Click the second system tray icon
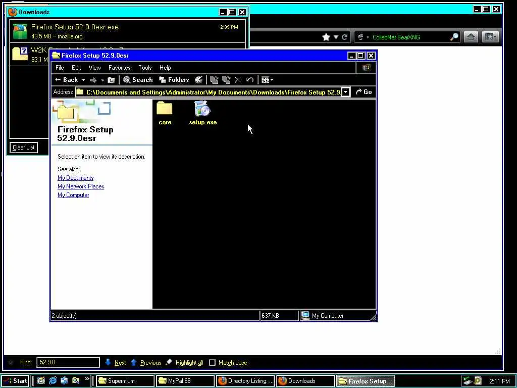This screenshot has height=388, width=517. pos(478,381)
